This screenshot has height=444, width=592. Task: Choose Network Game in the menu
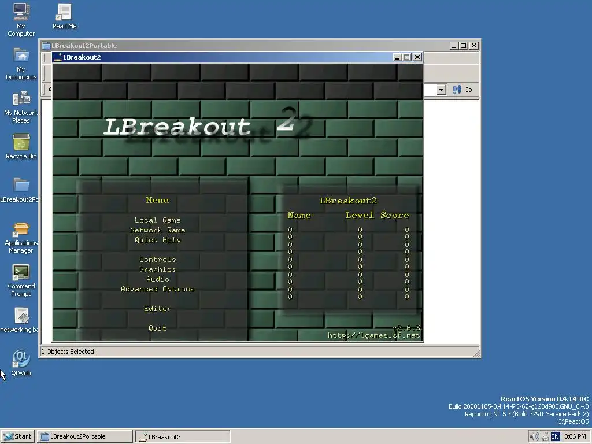coord(157,230)
